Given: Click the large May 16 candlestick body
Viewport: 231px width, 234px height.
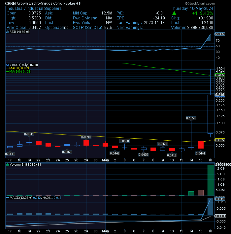Looking at the screenshot, I should 210,114.
